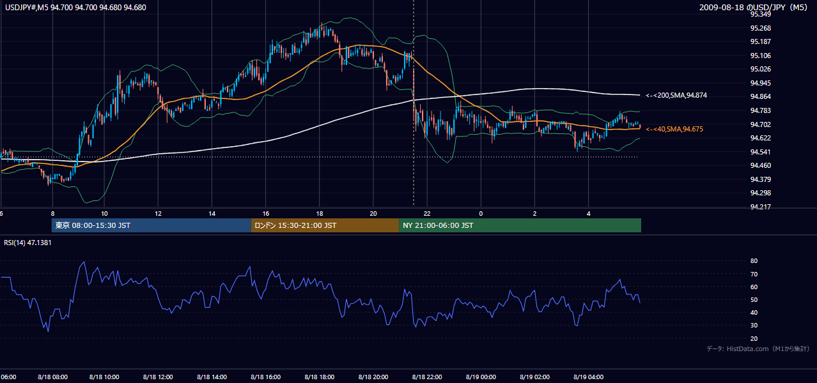This screenshot has height=383, width=817.
Task: Click price axis label 94.541
Action: pos(760,152)
